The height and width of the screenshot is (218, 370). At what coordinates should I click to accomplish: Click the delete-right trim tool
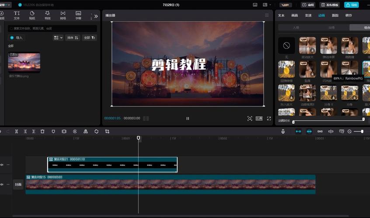(x=34, y=132)
